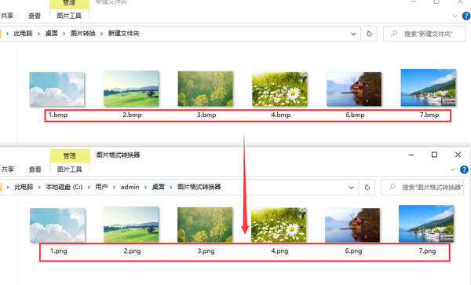Go to 此电脑 in lower address bar
471x285 pixels.
24,187
